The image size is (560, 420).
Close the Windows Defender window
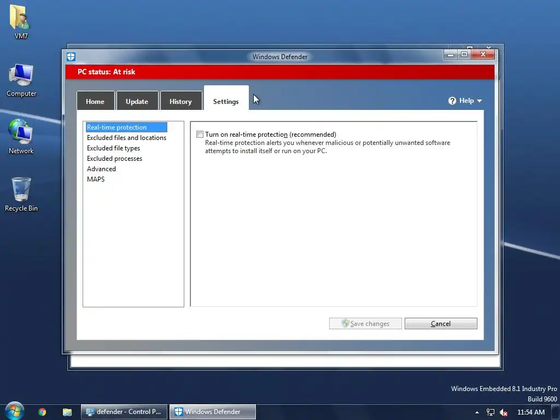(483, 54)
